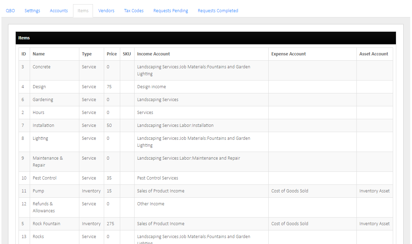This screenshot has height=244, width=412.
Task: Select the Maintenance & Repair item name
Action: (48, 162)
